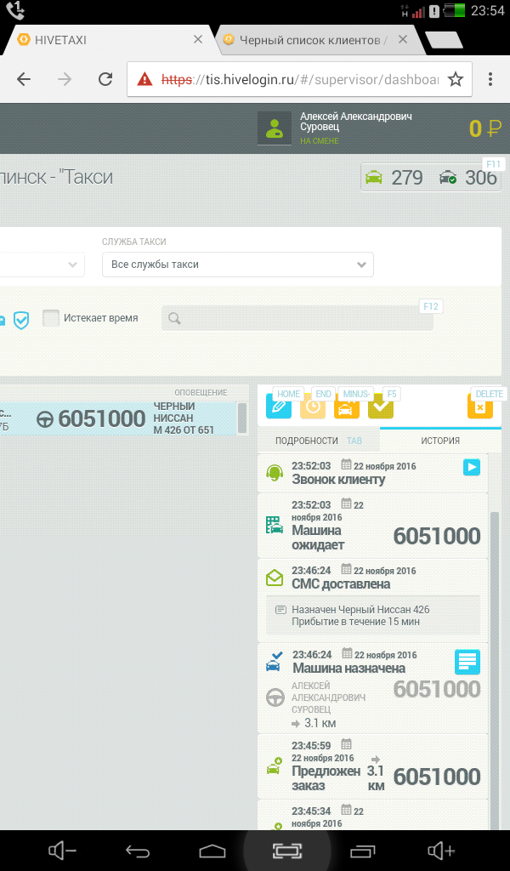Play the client call recording

coord(472,467)
